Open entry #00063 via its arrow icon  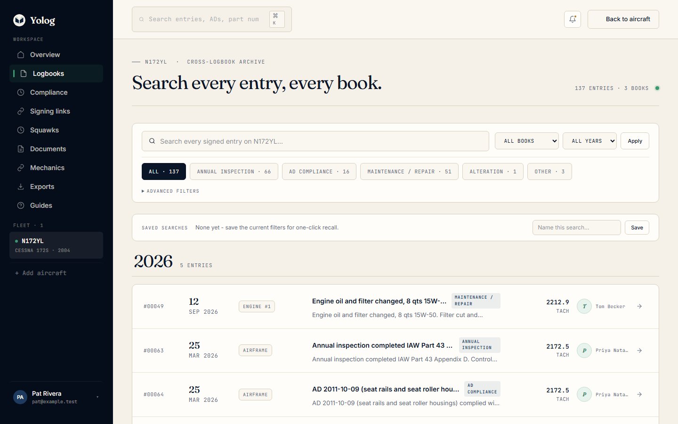[x=639, y=351]
